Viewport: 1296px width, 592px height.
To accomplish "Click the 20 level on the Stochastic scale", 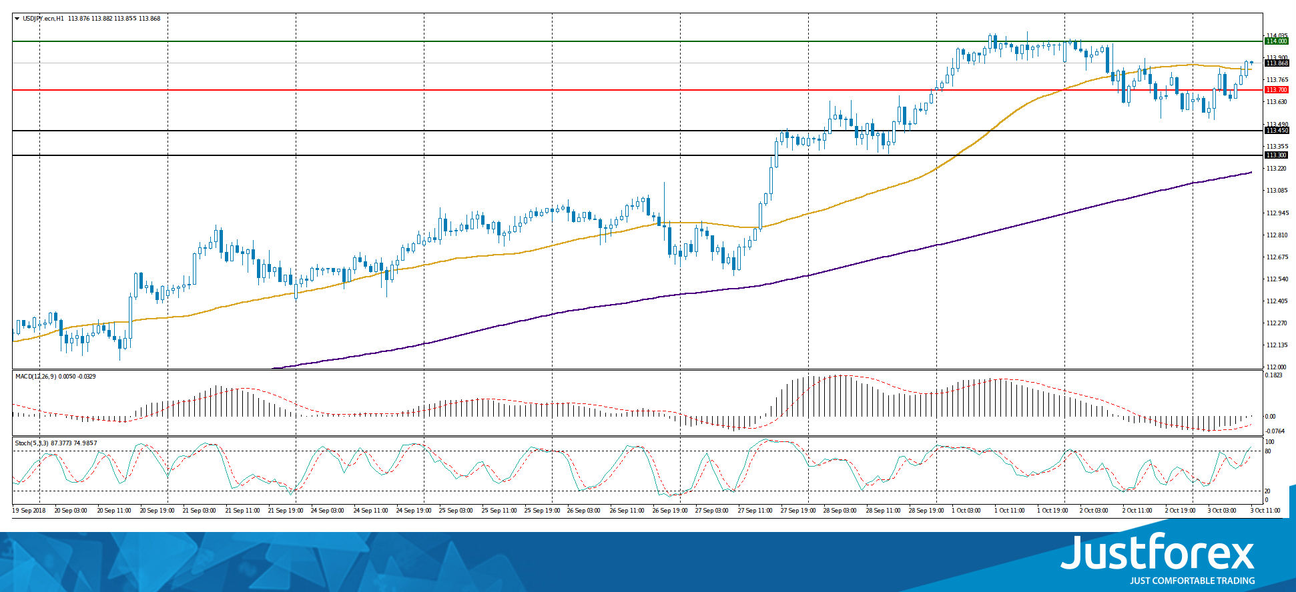I will tap(1268, 491).
